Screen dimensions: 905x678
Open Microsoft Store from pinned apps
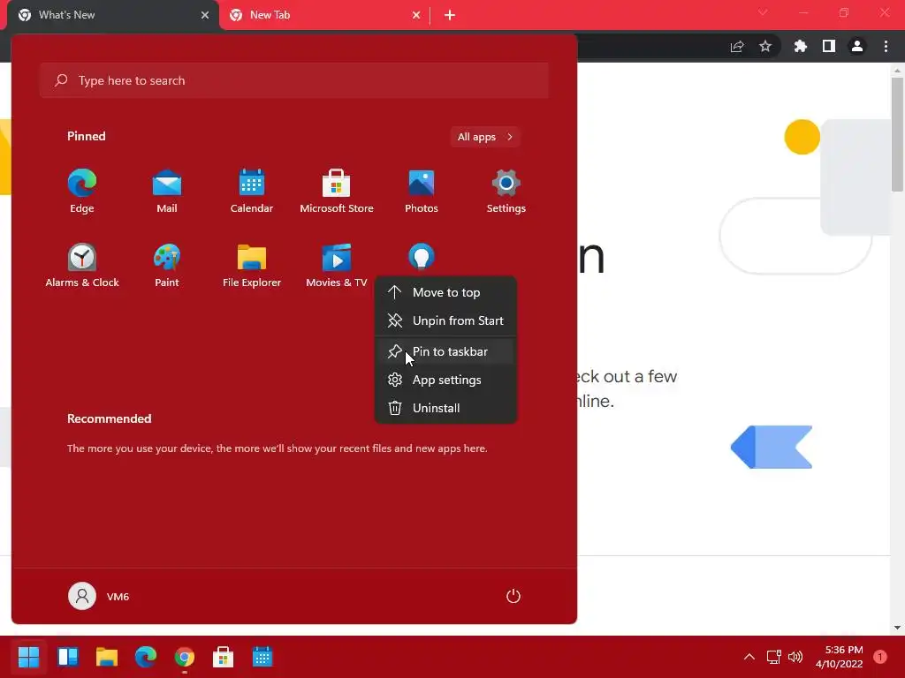pyautogui.click(x=337, y=192)
